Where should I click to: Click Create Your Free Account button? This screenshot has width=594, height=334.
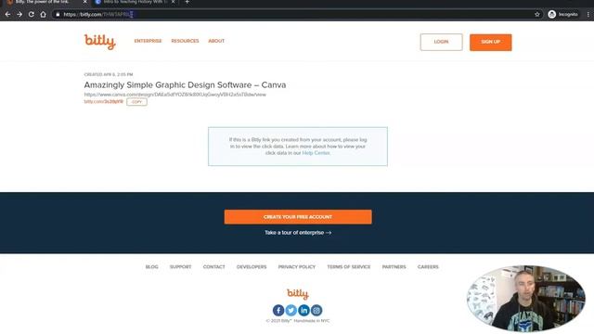coord(298,217)
